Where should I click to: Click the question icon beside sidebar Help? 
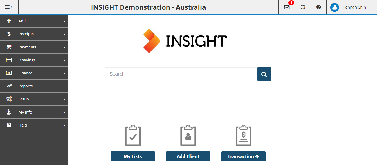coord(9,125)
